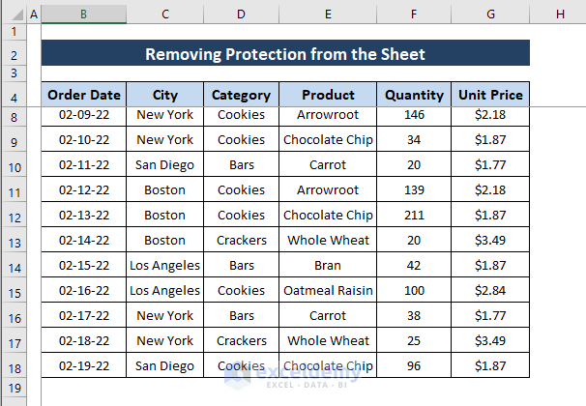Select the 'Product' header cell

point(328,95)
